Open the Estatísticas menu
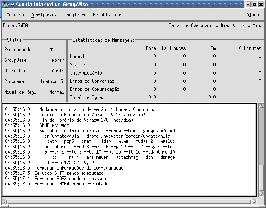Screen dimensions: 266x208 click(108, 15)
